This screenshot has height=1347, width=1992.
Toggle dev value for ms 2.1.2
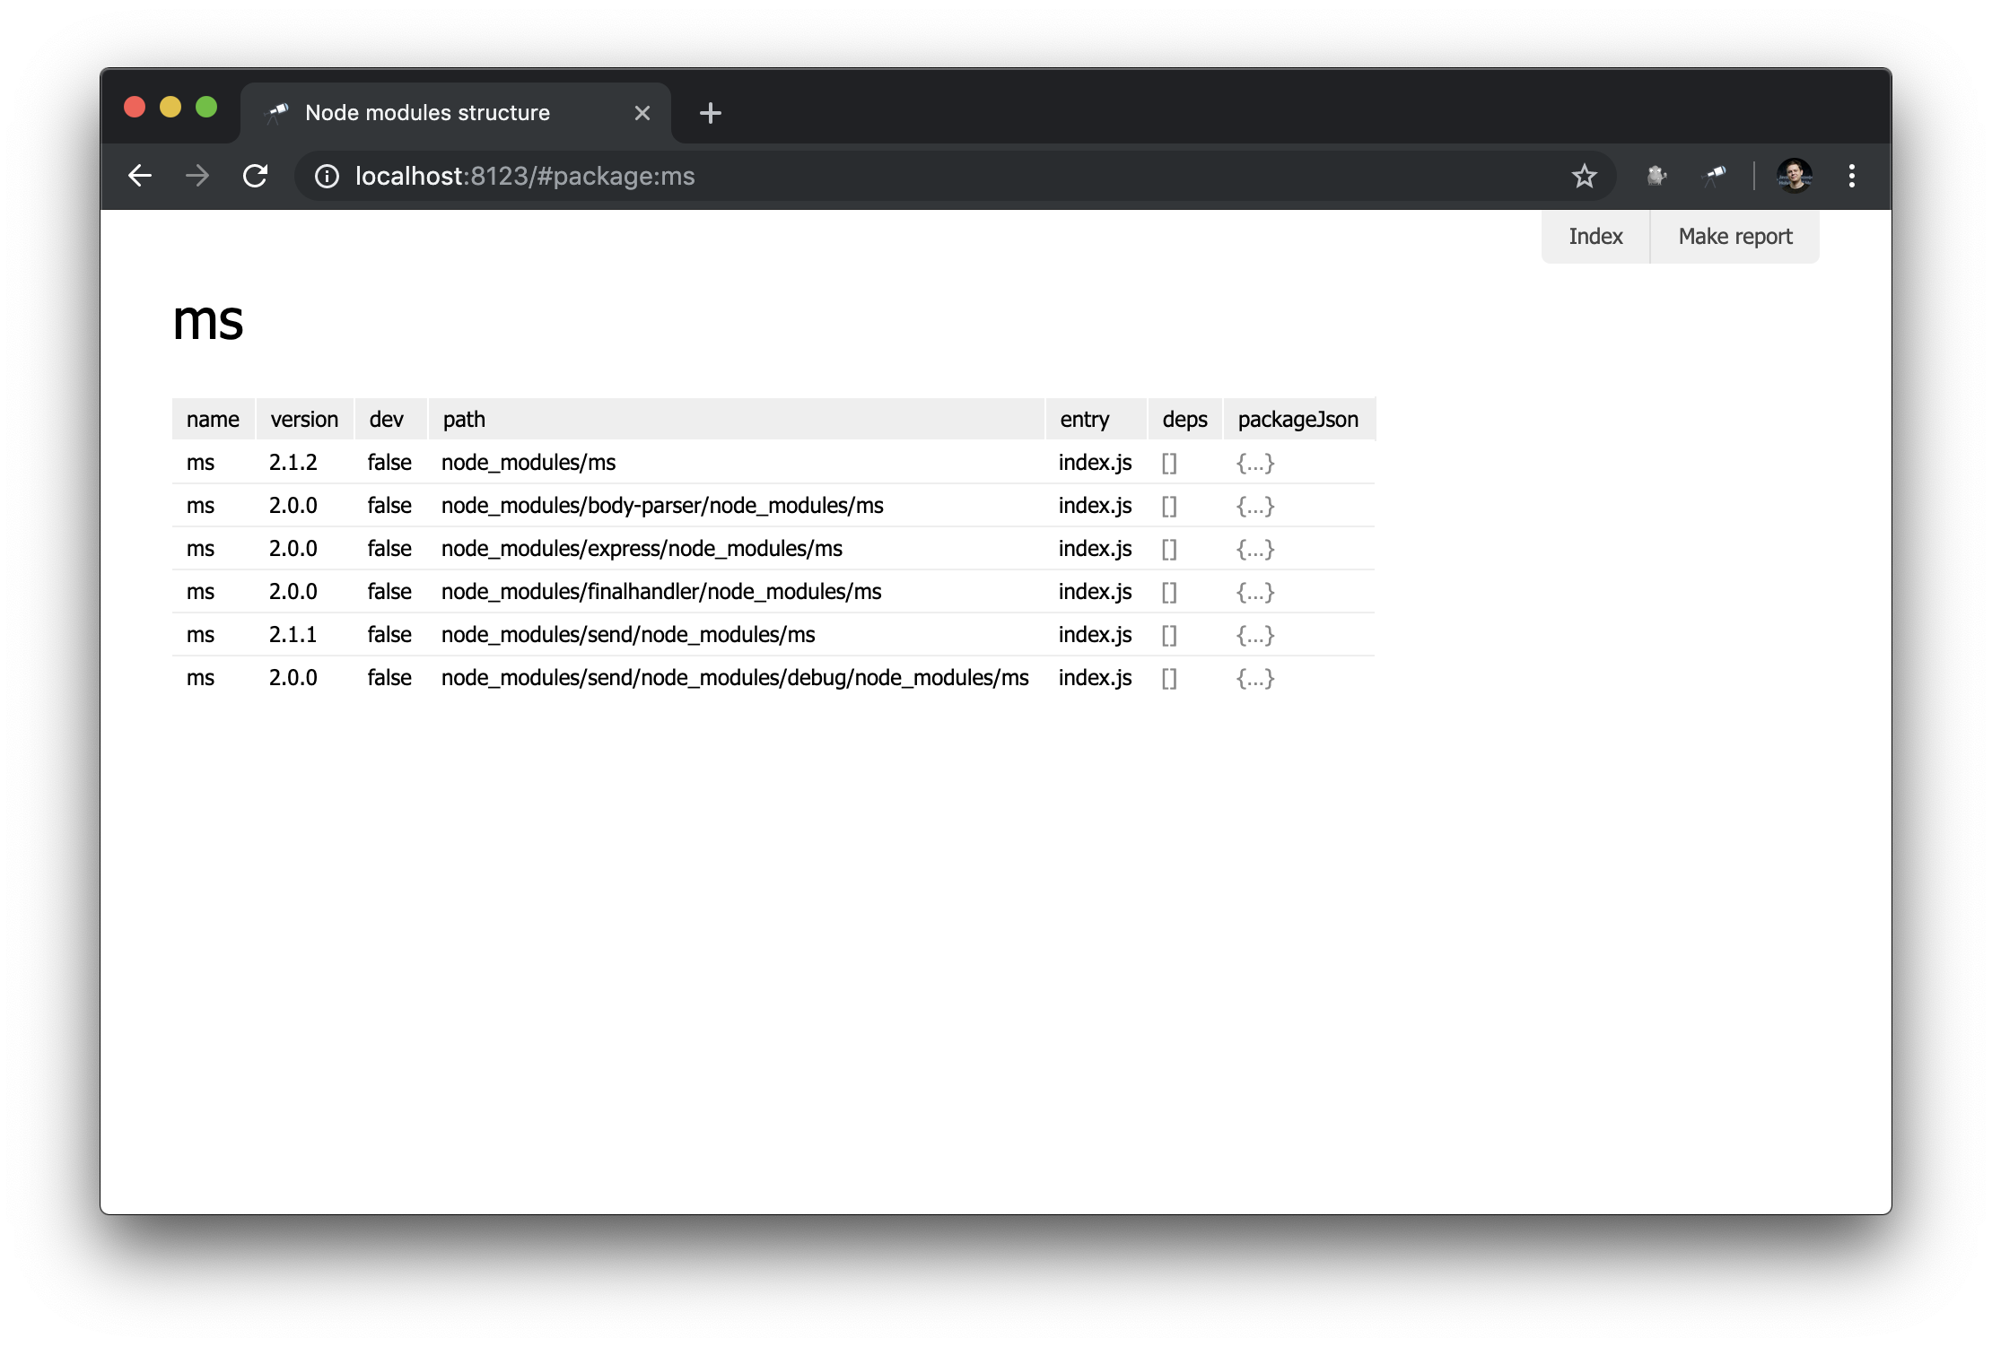(x=388, y=462)
